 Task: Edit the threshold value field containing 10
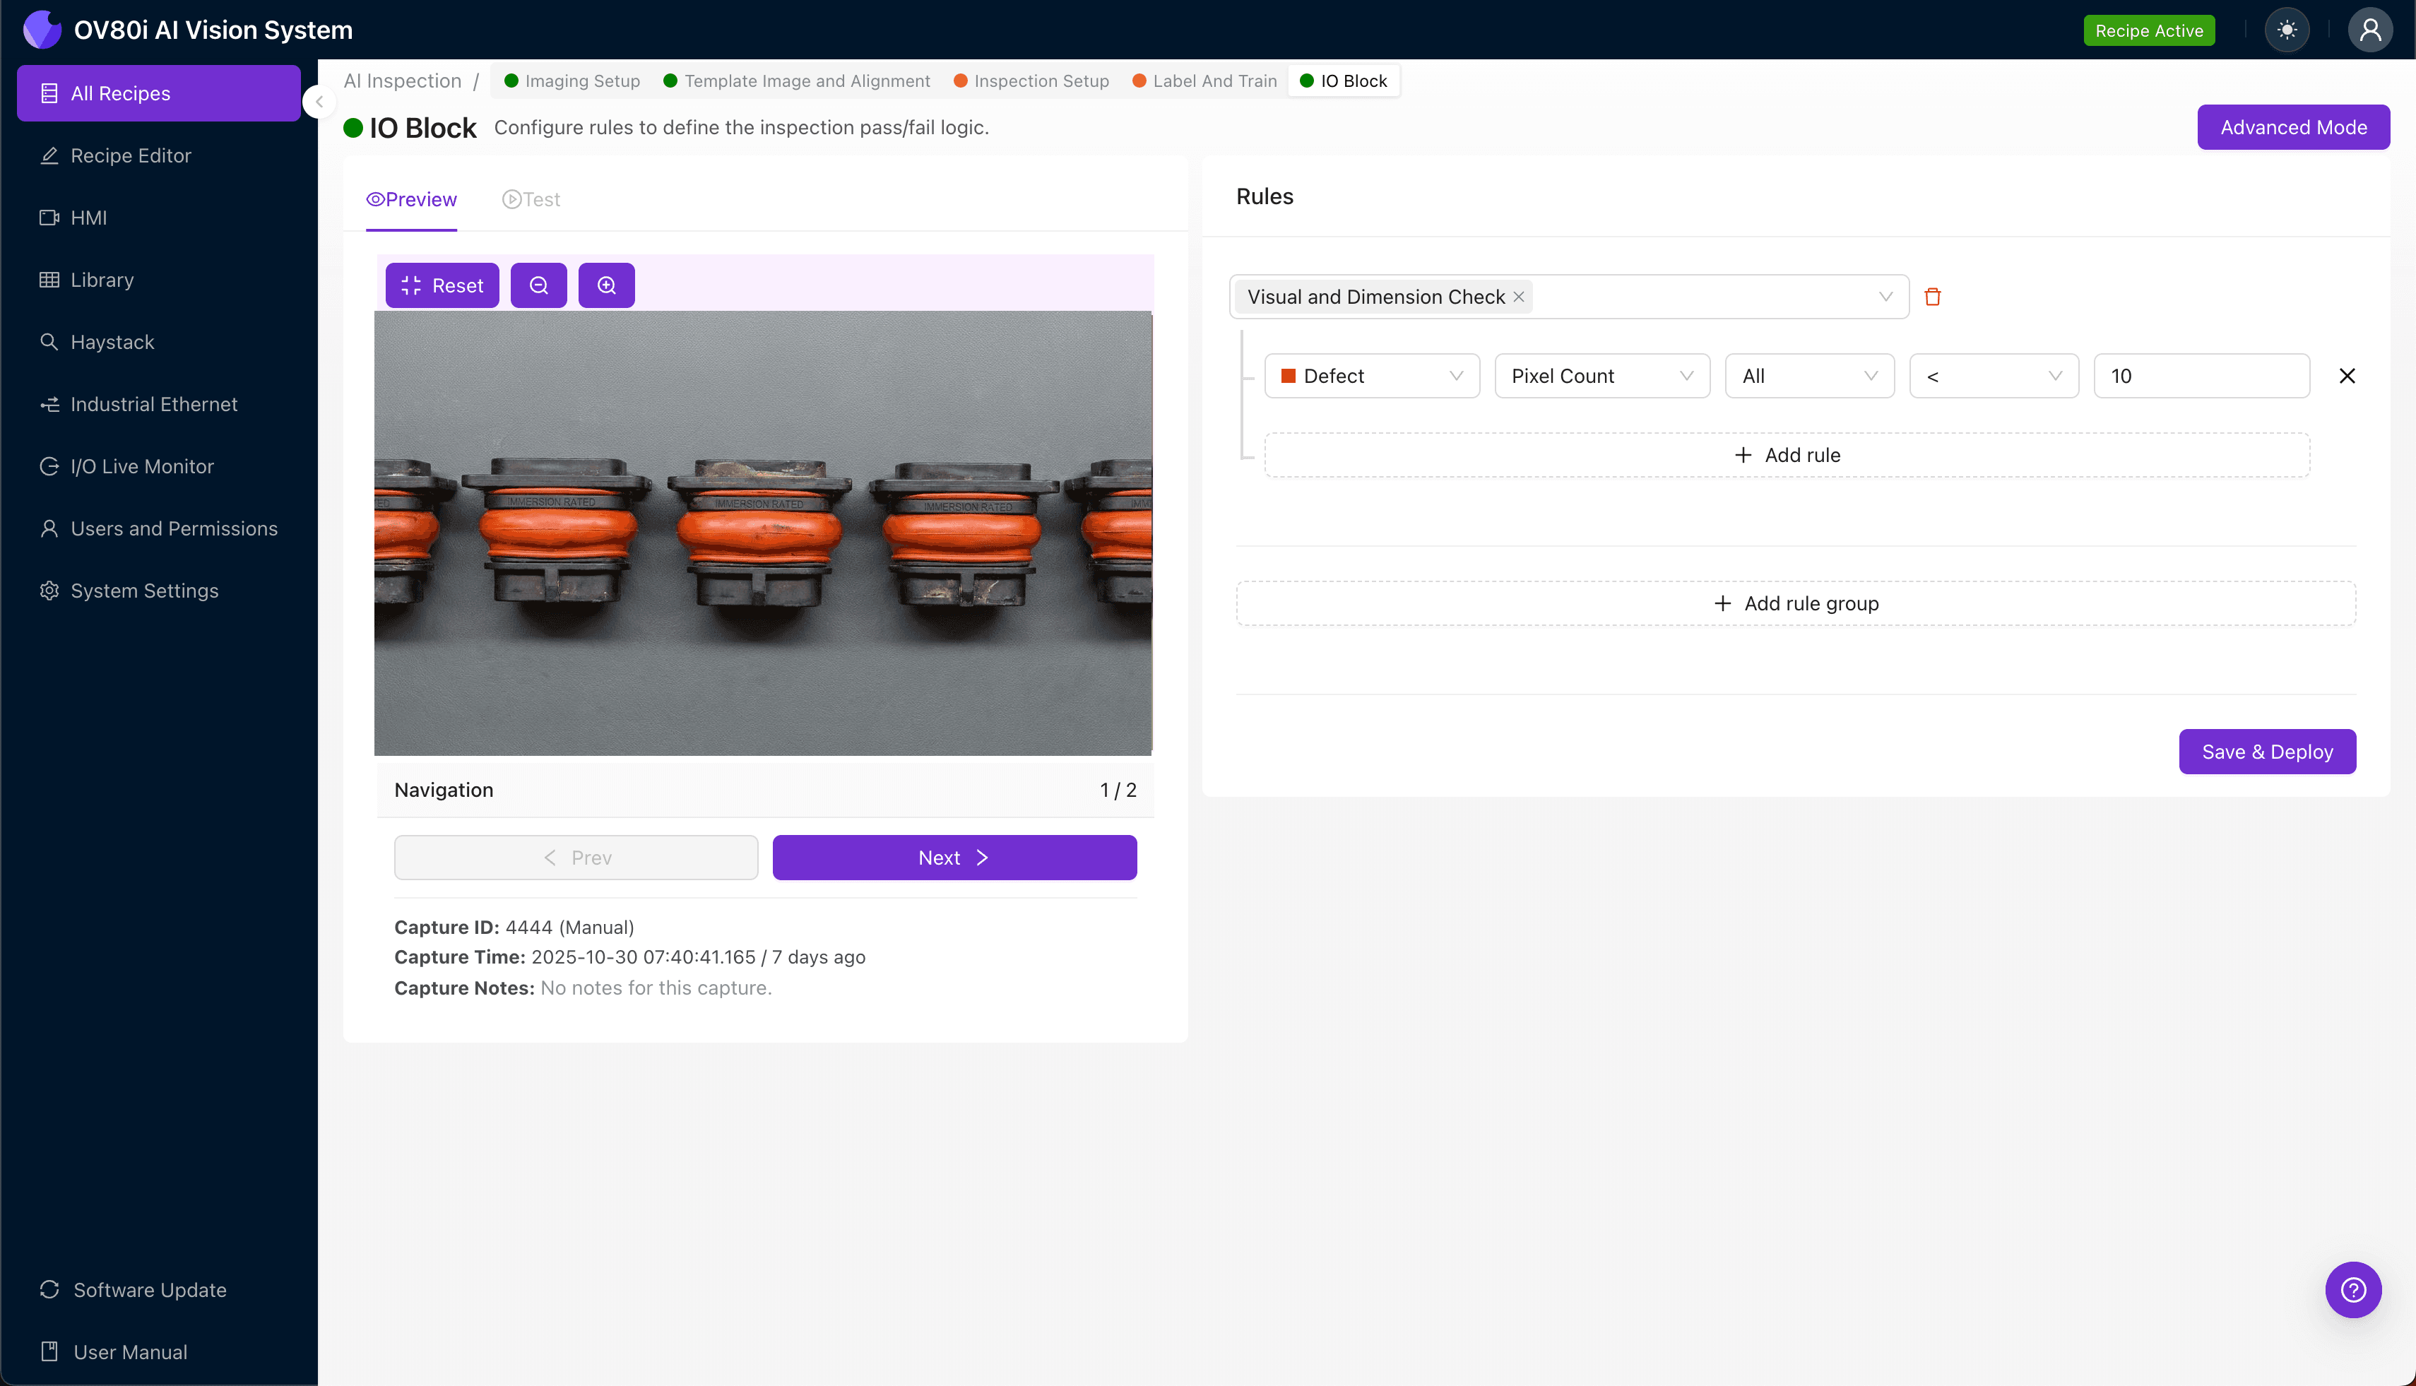pyautogui.click(x=2201, y=375)
